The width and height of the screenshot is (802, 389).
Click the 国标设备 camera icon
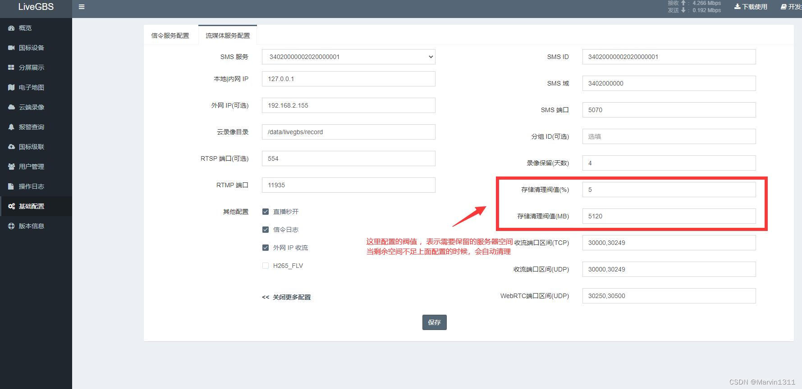pos(11,48)
